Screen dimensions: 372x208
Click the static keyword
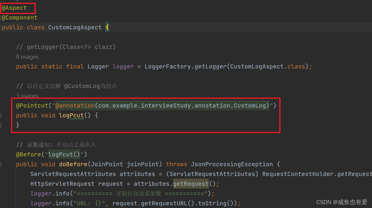[52, 67]
